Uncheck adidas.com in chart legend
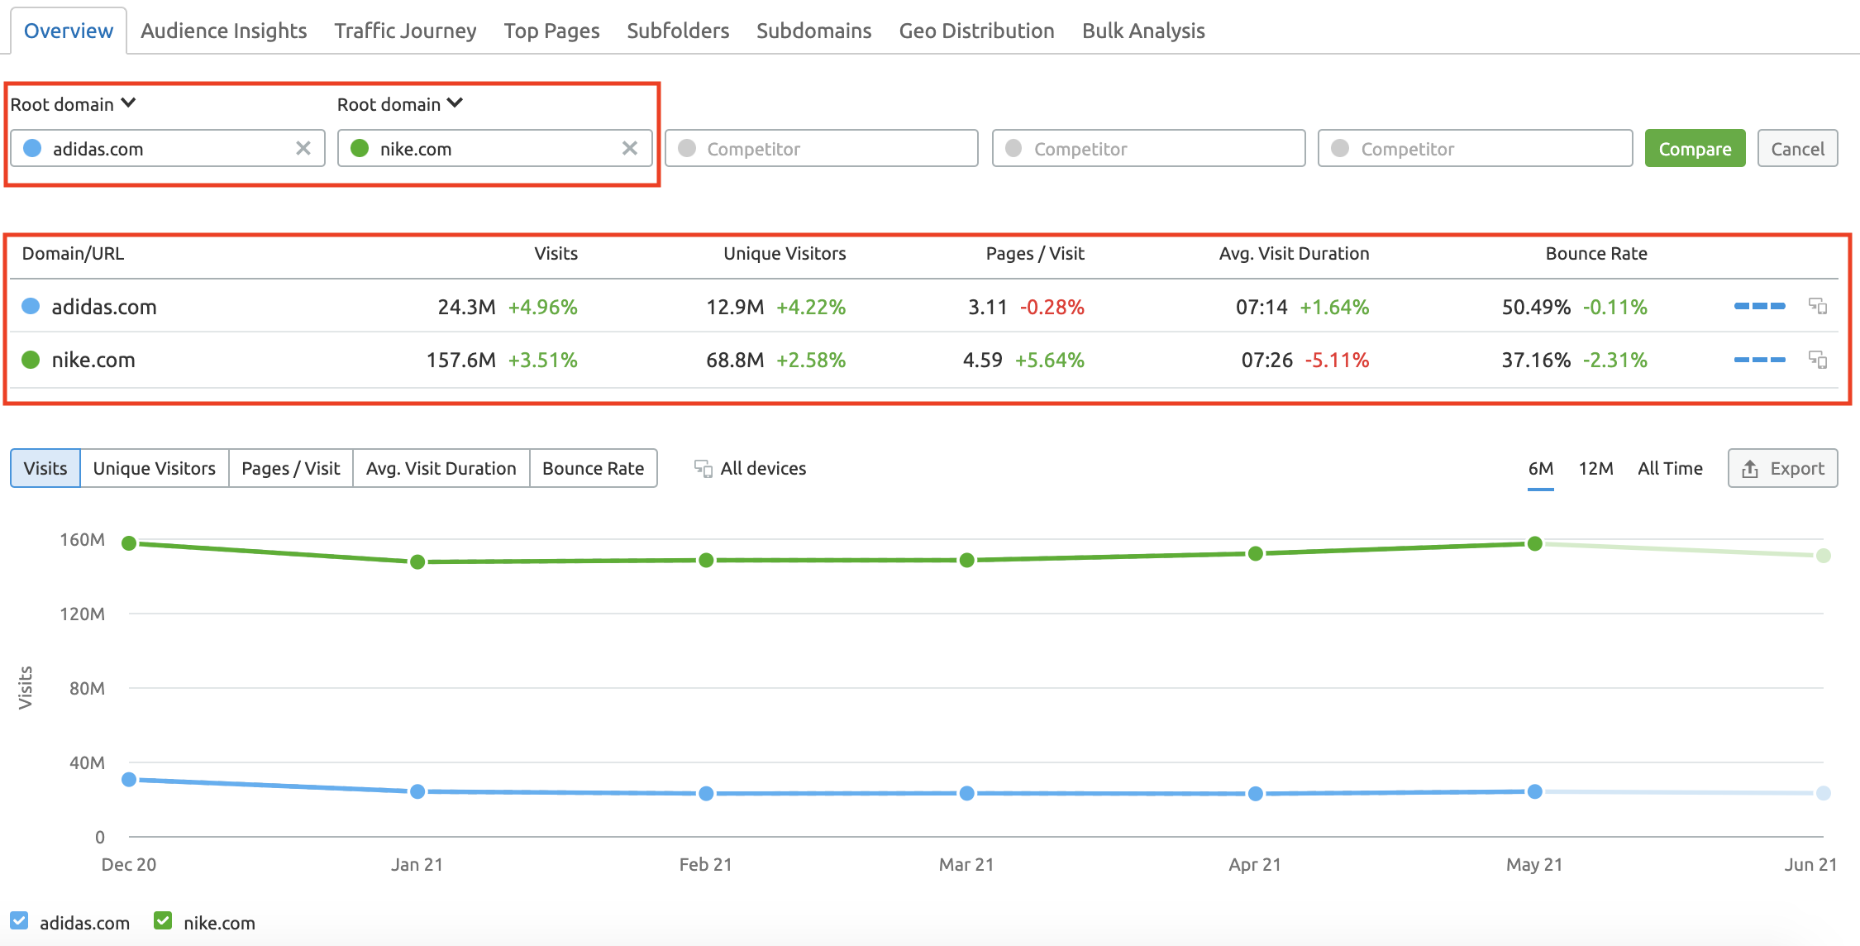The height and width of the screenshot is (946, 1860). [x=19, y=920]
